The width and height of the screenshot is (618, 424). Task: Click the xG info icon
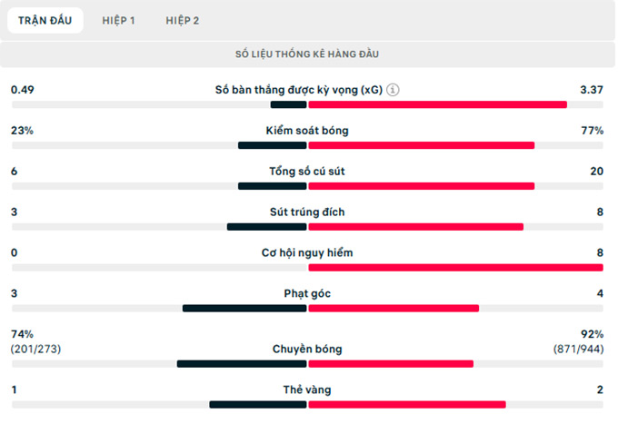point(393,90)
